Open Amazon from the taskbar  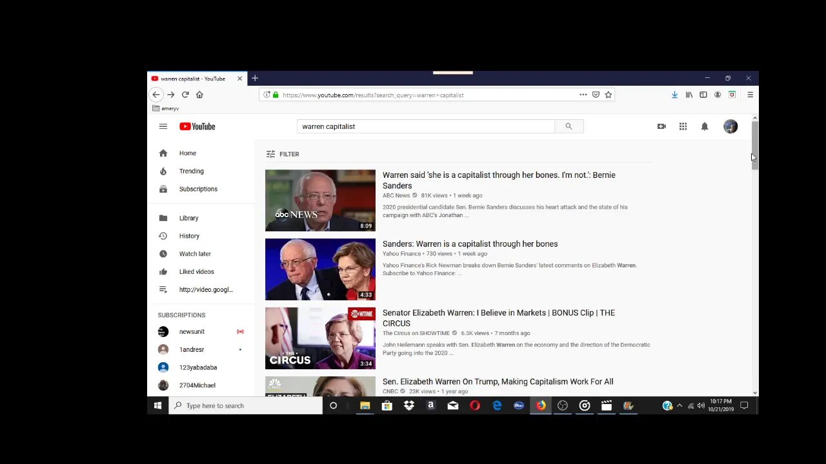[431, 406]
